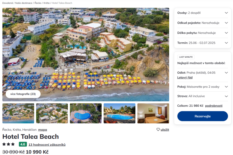
Task: Click the green 4.6 rating badge
Action: 23,144
